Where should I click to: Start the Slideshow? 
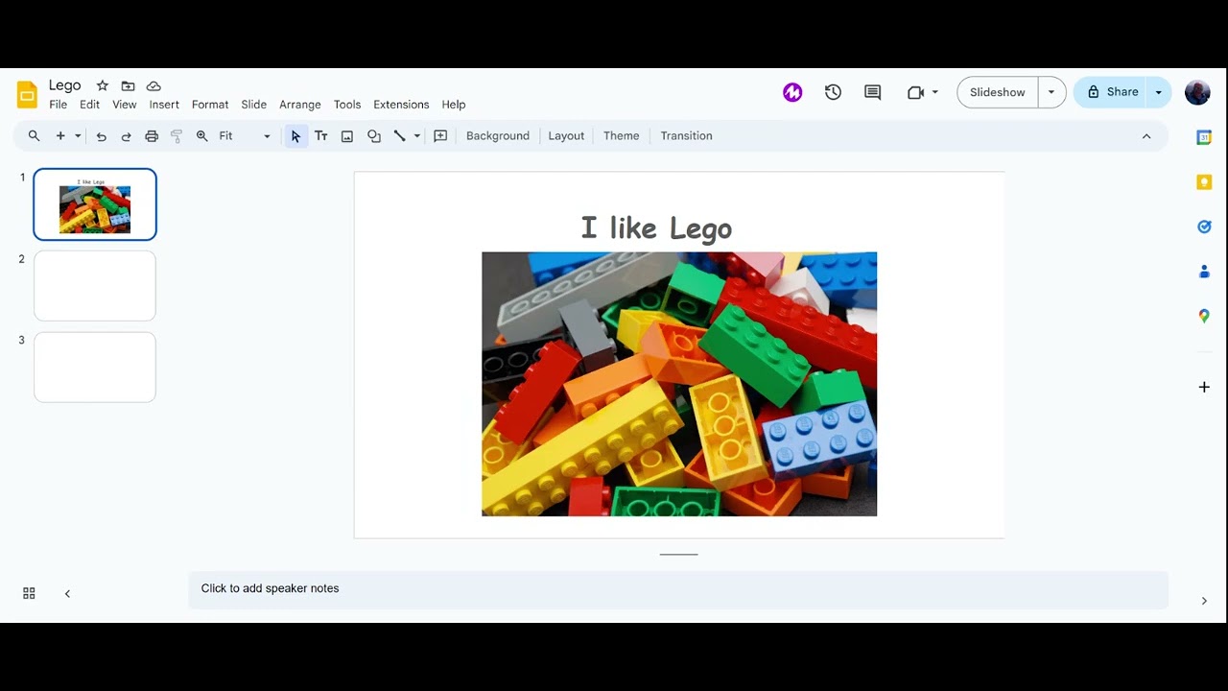click(x=998, y=92)
